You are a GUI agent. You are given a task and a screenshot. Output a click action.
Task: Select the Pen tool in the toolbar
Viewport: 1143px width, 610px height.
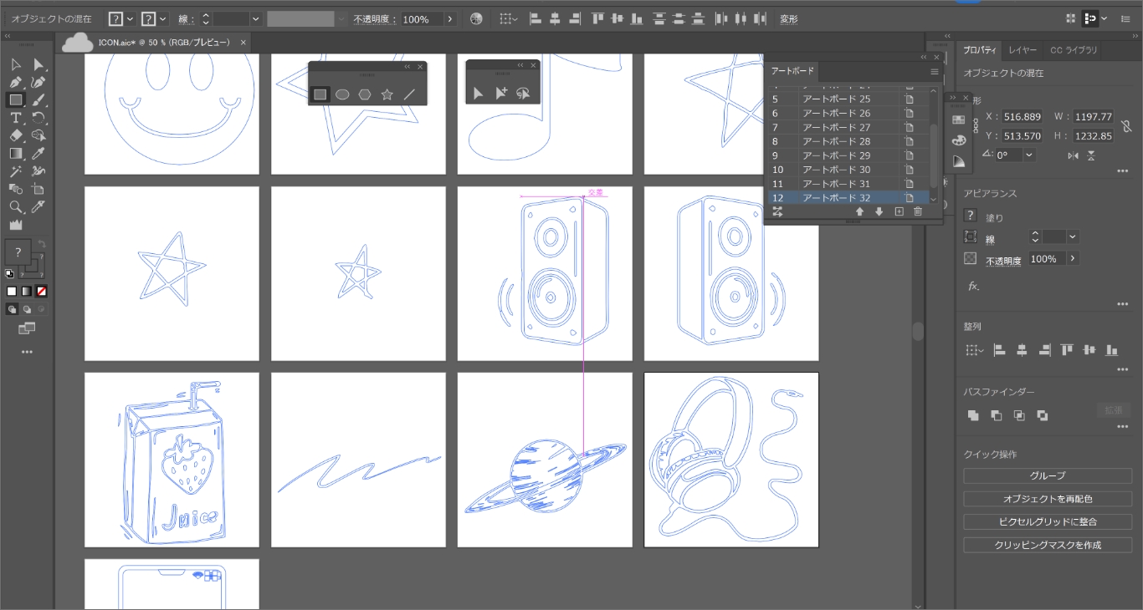15,83
